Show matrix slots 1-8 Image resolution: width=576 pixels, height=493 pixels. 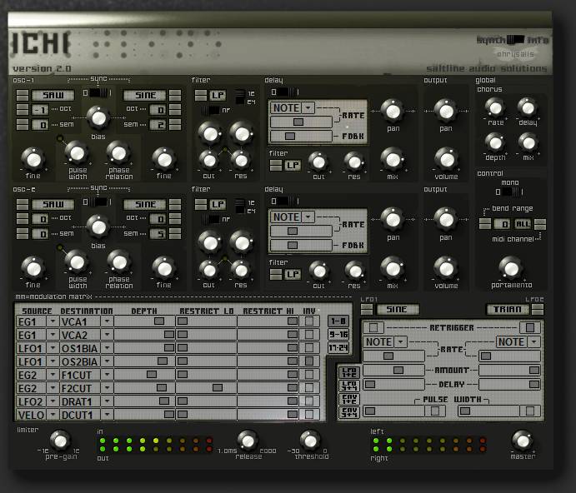[338, 321]
